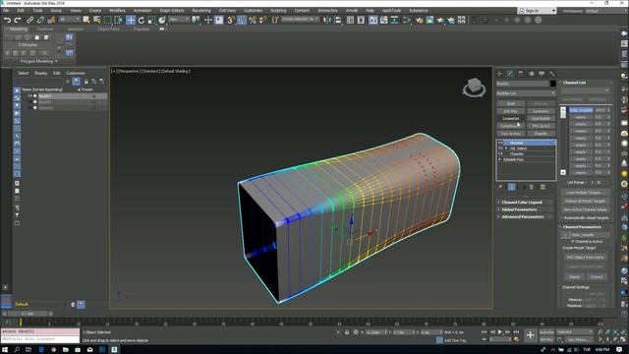Expand the Editable Poly stack entry
This screenshot has width=629, height=354.
pos(500,159)
